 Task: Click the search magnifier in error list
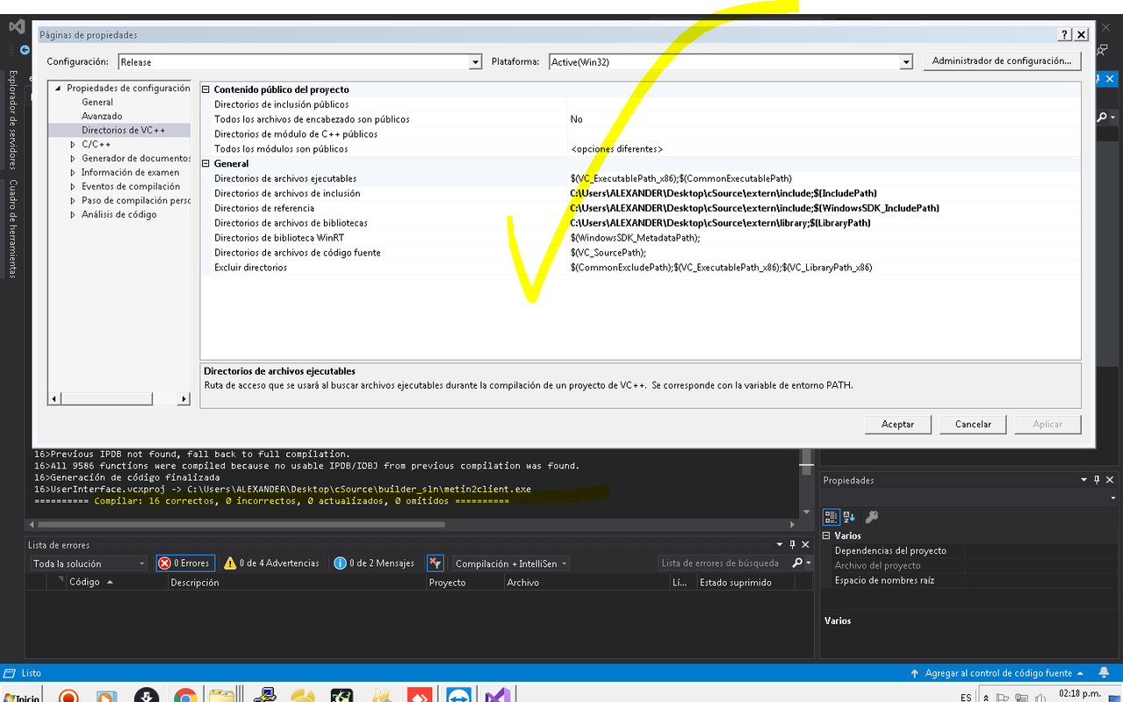(x=797, y=563)
